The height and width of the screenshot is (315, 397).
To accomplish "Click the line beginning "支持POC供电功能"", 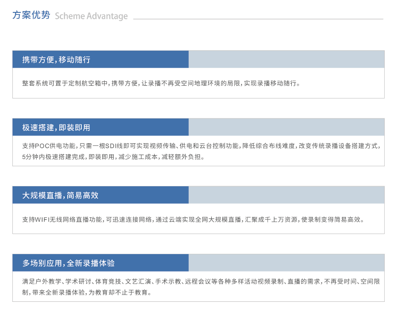I will (x=200, y=146).
